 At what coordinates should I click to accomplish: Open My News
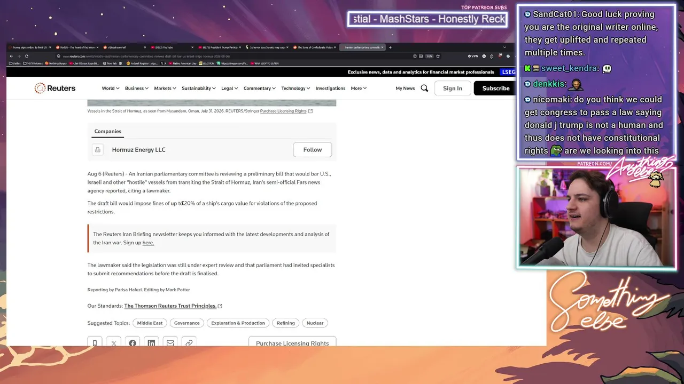(405, 88)
